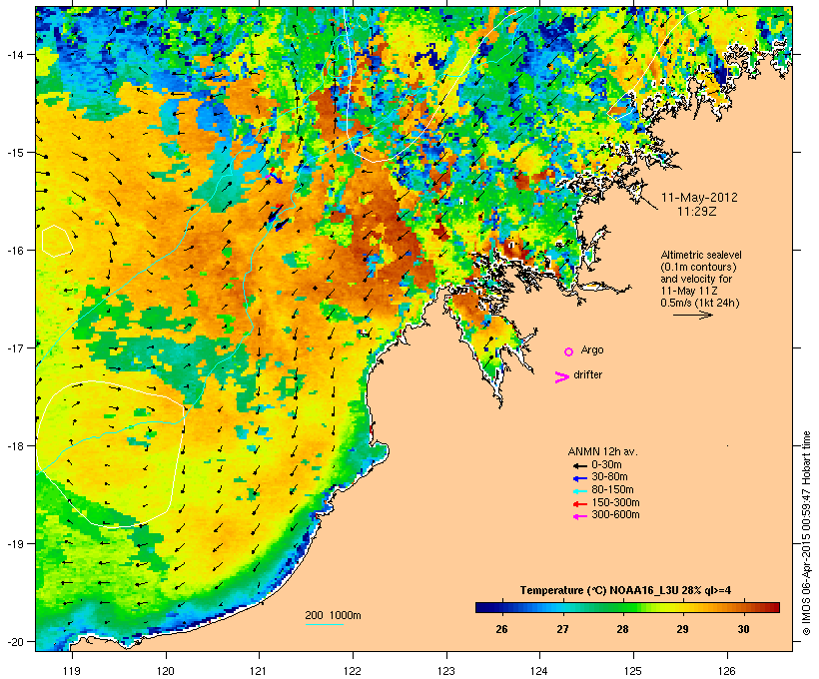The width and height of the screenshot is (819, 679).
Task: Click the latitude axis label -14
Action: (14, 54)
